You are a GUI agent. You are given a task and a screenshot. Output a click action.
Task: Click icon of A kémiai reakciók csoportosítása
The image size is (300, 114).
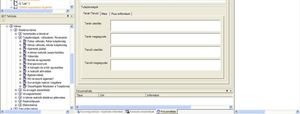[x=25, y=52]
